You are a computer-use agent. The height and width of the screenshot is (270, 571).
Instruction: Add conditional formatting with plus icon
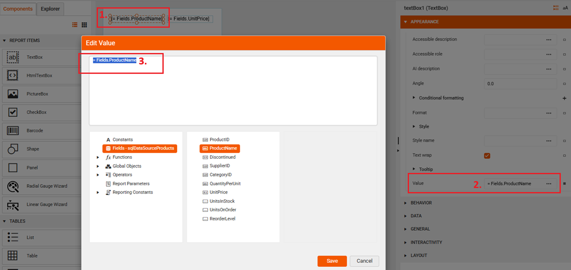(564, 98)
